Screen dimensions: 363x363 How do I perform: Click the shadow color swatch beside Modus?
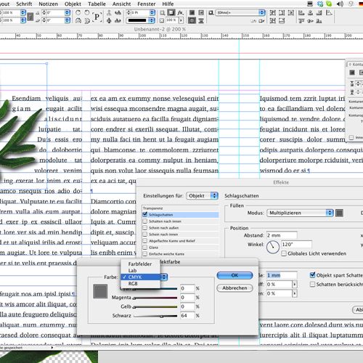[339, 213]
